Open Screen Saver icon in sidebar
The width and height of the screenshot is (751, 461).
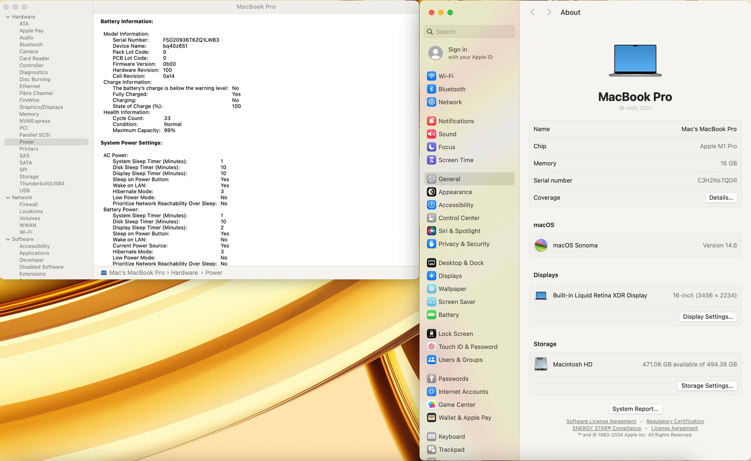tap(431, 302)
